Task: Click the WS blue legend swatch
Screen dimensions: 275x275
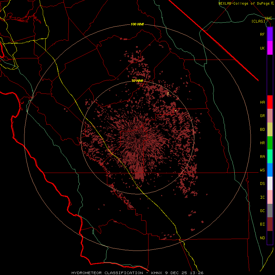Action: (270, 170)
